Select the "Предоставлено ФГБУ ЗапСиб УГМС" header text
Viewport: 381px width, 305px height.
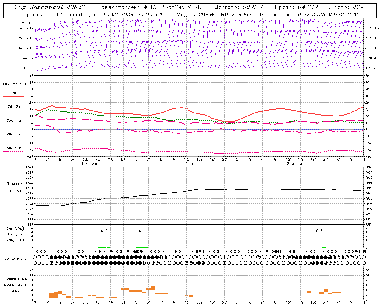152,7
